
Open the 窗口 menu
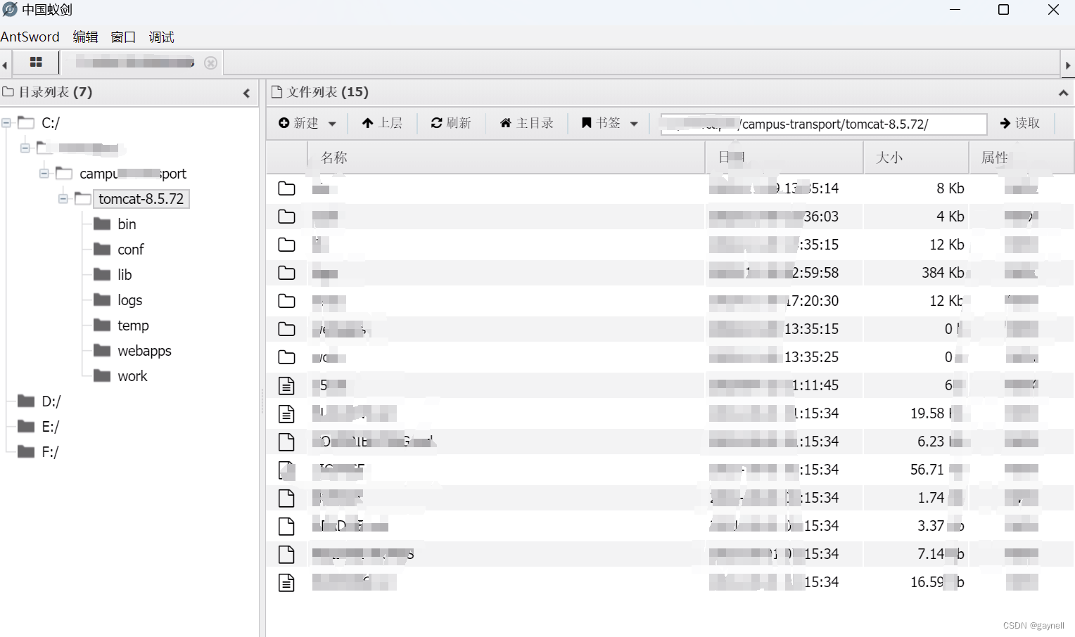coord(123,37)
